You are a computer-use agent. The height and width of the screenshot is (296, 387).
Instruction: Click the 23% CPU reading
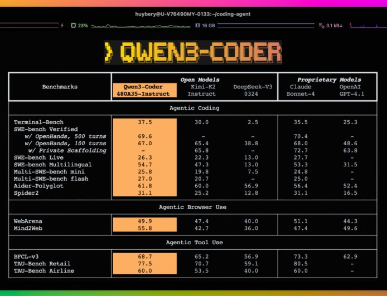coord(83,26)
